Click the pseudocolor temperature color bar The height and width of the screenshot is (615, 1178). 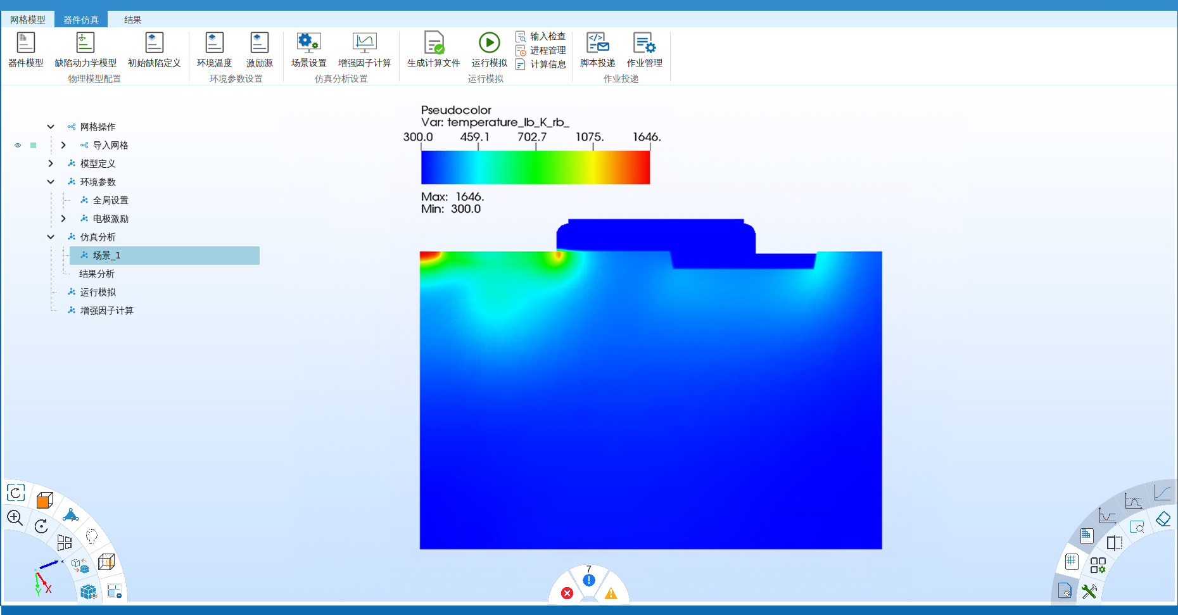click(x=535, y=167)
